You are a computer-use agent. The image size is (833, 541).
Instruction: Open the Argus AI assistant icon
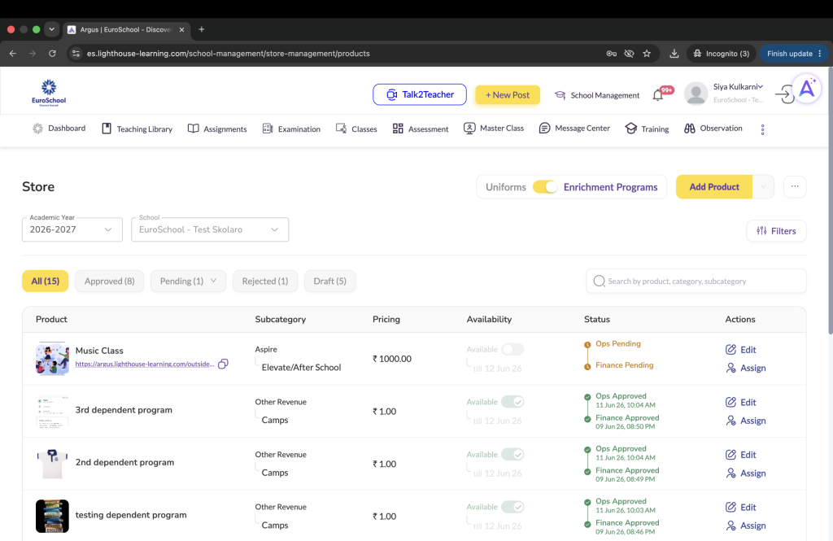(x=806, y=88)
